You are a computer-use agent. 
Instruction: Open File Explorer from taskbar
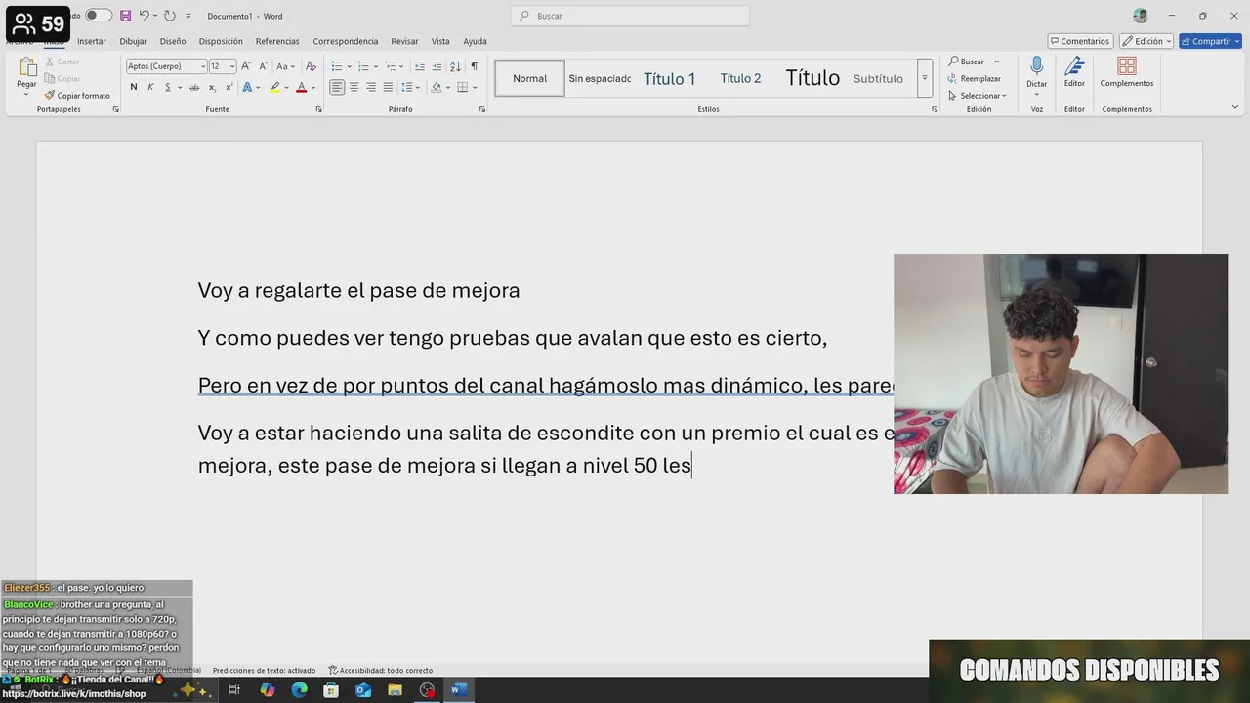click(395, 690)
